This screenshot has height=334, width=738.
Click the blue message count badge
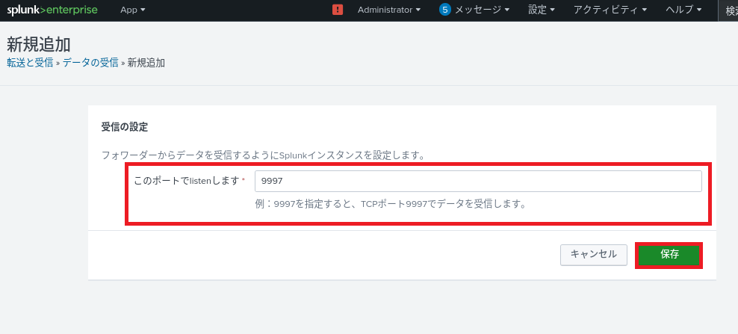[x=445, y=10]
